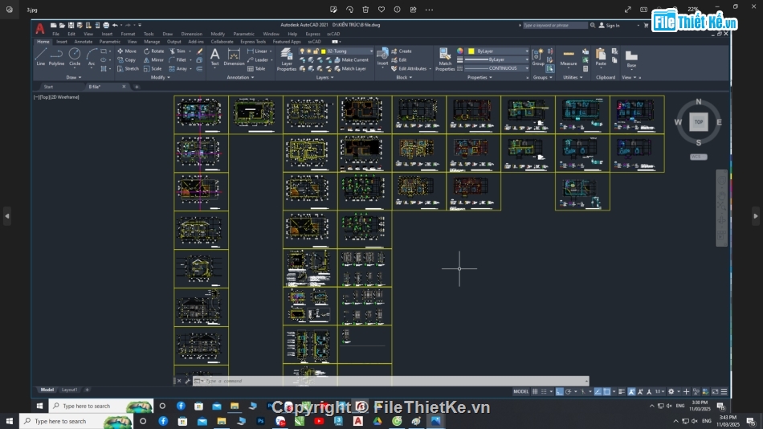
Task: Expand the Properties panel
Action: tap(479, 77)
